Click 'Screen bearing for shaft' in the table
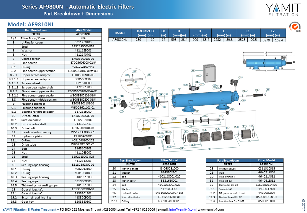Viewport: 307px width, 213px height. point(37,88)
